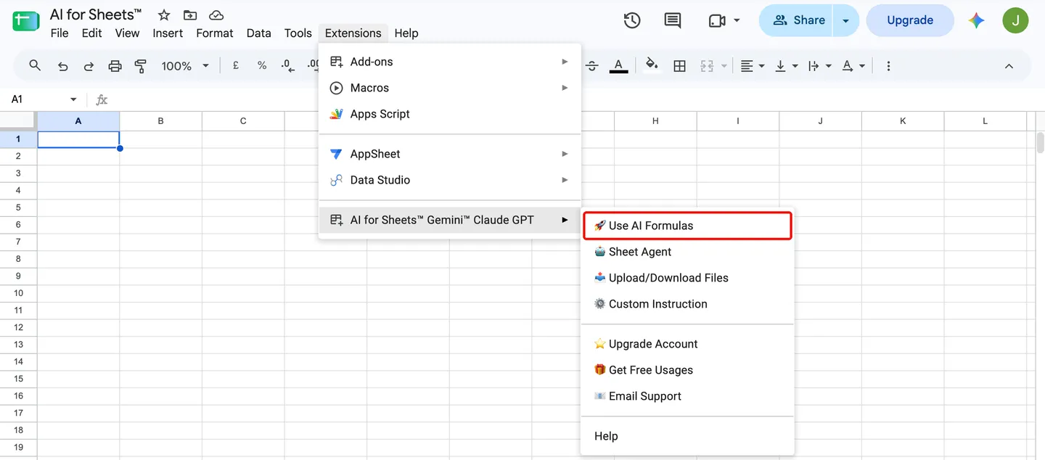Decrease decimal places
1045x460 pixels.
pyautogui.click(x=287, y=66)
